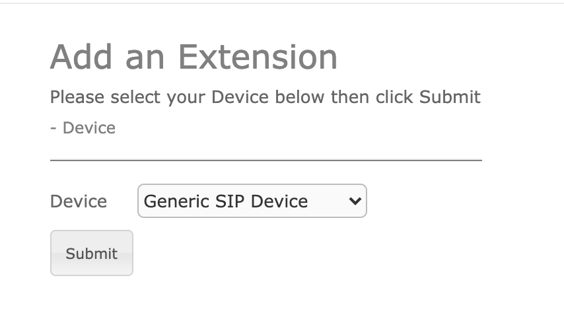This screenshot has width=564, height=321.
Task: Submit the extension device form
Action: click(x=92, y=253)
